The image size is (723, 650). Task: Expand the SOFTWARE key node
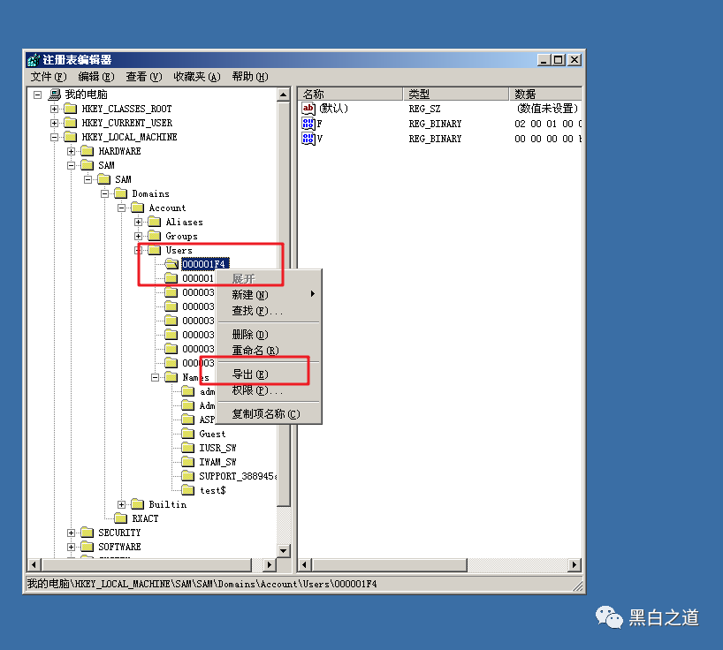point(71,547)
